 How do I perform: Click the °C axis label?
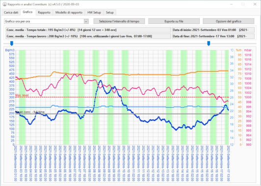(232, 50)
